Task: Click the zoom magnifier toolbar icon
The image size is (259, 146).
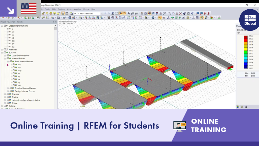Action: pos(113,18)
